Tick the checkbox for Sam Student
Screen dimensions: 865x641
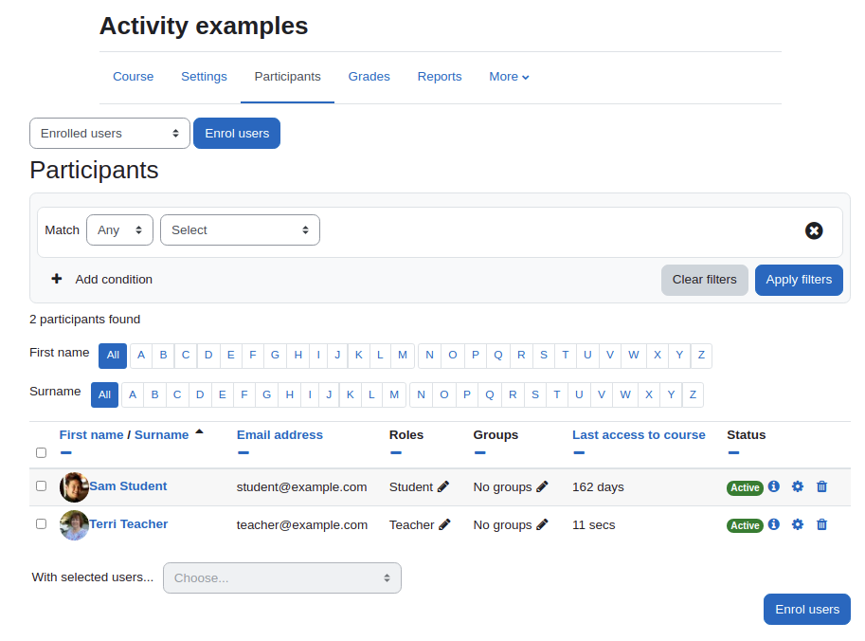[42, 485]
